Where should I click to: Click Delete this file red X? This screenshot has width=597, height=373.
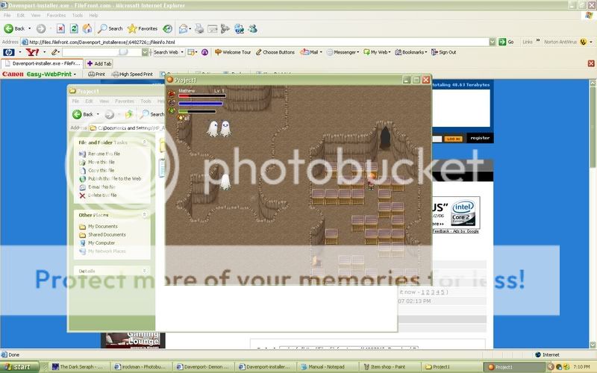[82, 195]
